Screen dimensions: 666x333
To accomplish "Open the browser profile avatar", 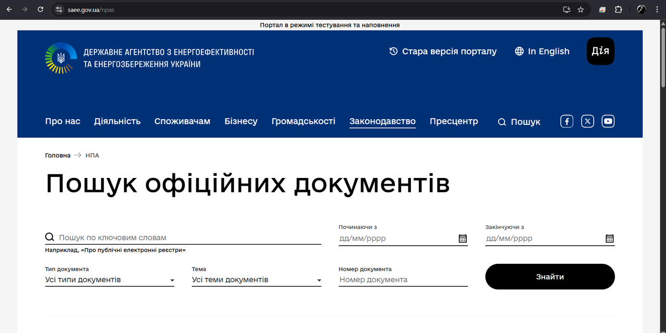I will click(x=641, y=9).
